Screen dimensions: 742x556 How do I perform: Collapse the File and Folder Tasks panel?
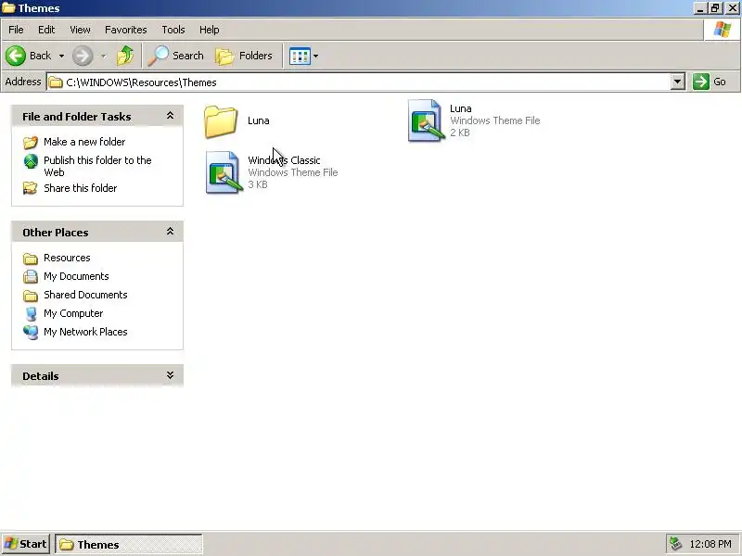pyautogui.click(x=170, y=116)
